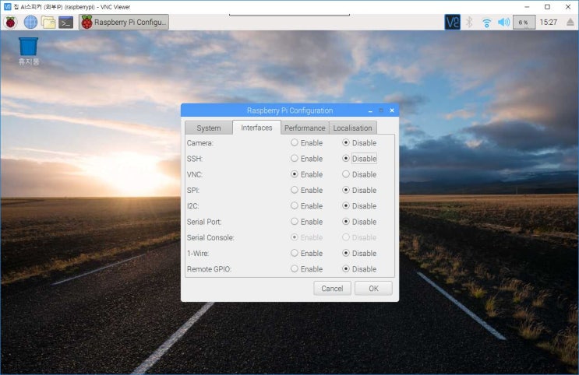The image size is (579, 375).
Task: Select Disable for Camera
Action: [x=359, y=142]
